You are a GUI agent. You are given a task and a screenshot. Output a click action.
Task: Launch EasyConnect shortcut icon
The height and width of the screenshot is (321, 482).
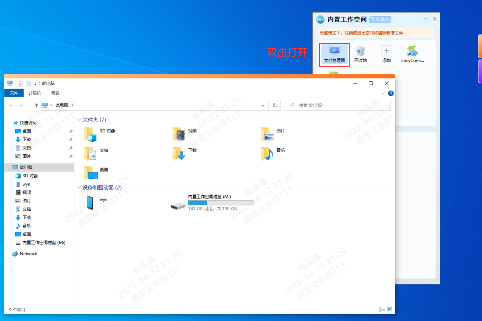click(412, 54)
